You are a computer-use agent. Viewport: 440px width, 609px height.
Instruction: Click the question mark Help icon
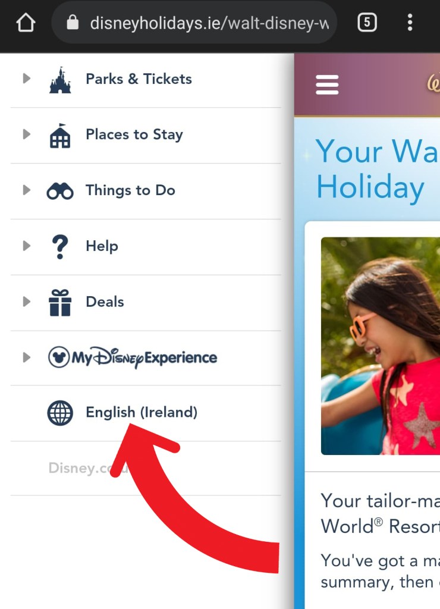tap(60, 247)
